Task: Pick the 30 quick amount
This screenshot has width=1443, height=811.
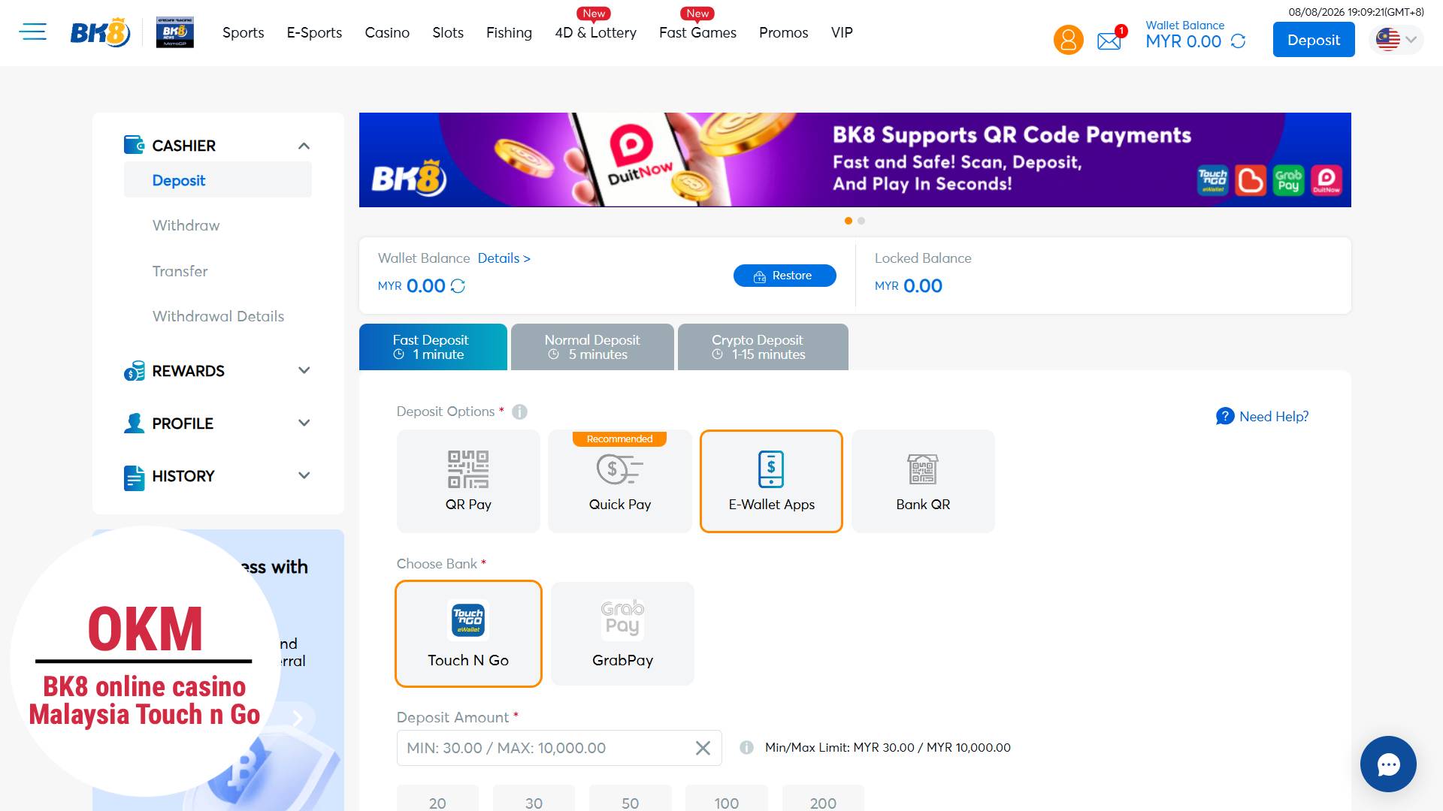Action: tap(534, 799)
